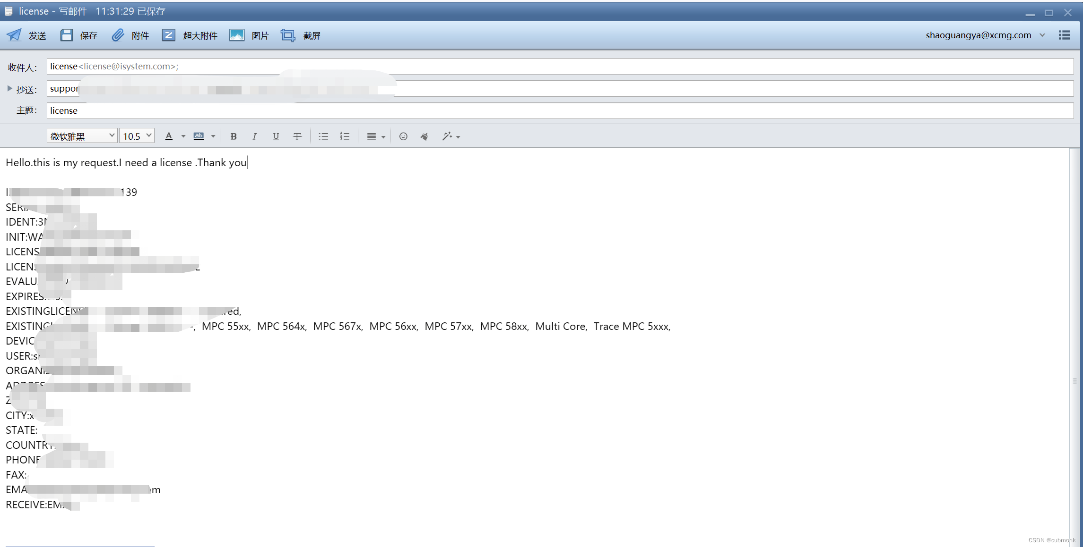Open the emoji smiley picker

[403, 136]
